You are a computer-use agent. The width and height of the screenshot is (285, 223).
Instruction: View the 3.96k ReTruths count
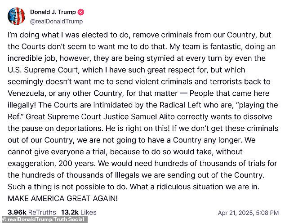(31, 212)
